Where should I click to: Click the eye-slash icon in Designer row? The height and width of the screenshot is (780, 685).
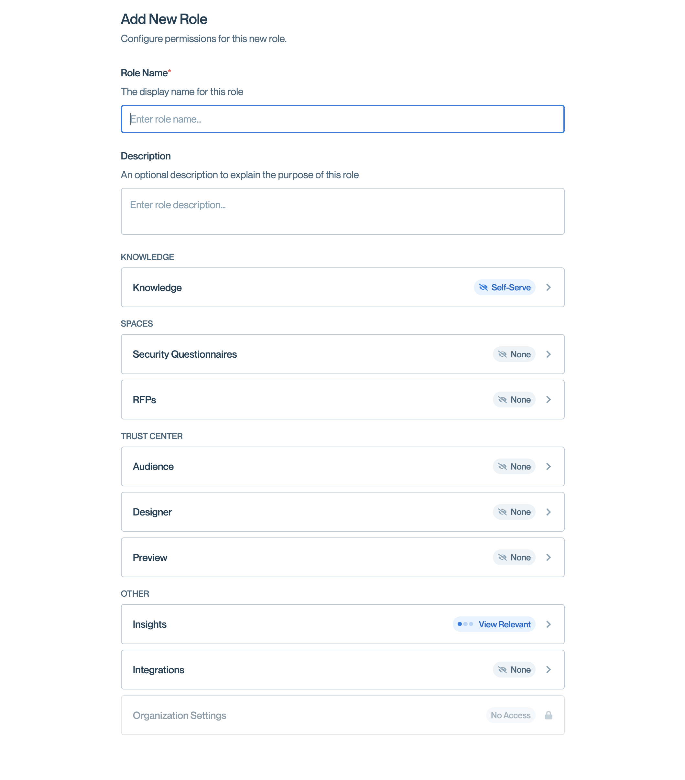[x=502, y=512]
